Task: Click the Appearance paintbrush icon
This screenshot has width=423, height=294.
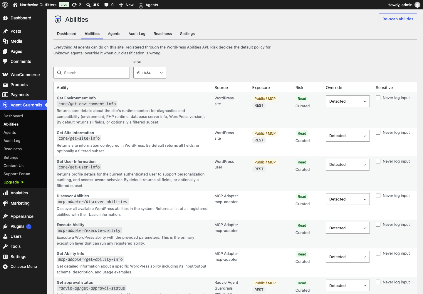Action: [5, 216]
